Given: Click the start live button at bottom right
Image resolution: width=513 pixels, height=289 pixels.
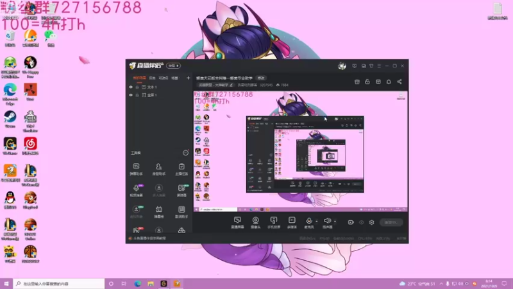Looking at the screenshot, I should [x=391, y=222].
